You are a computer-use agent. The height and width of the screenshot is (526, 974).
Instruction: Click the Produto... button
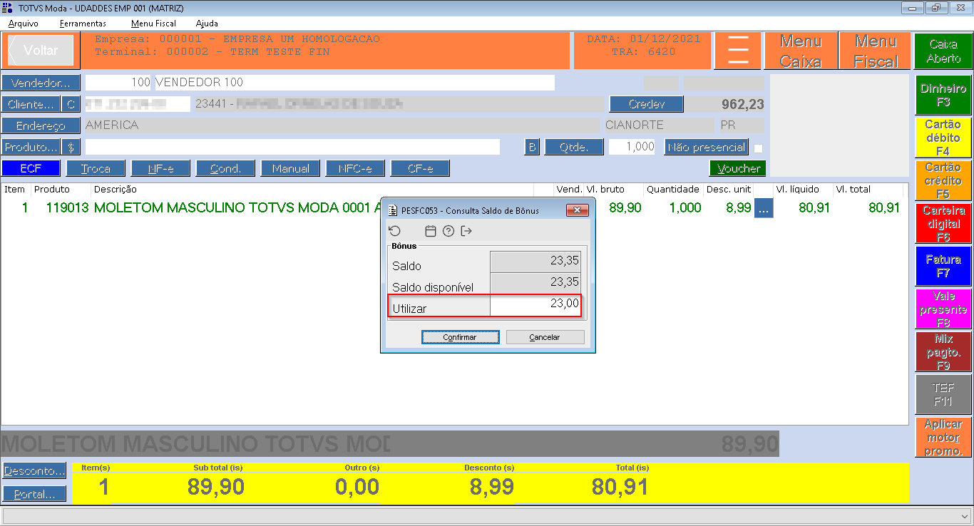[31, 147]
